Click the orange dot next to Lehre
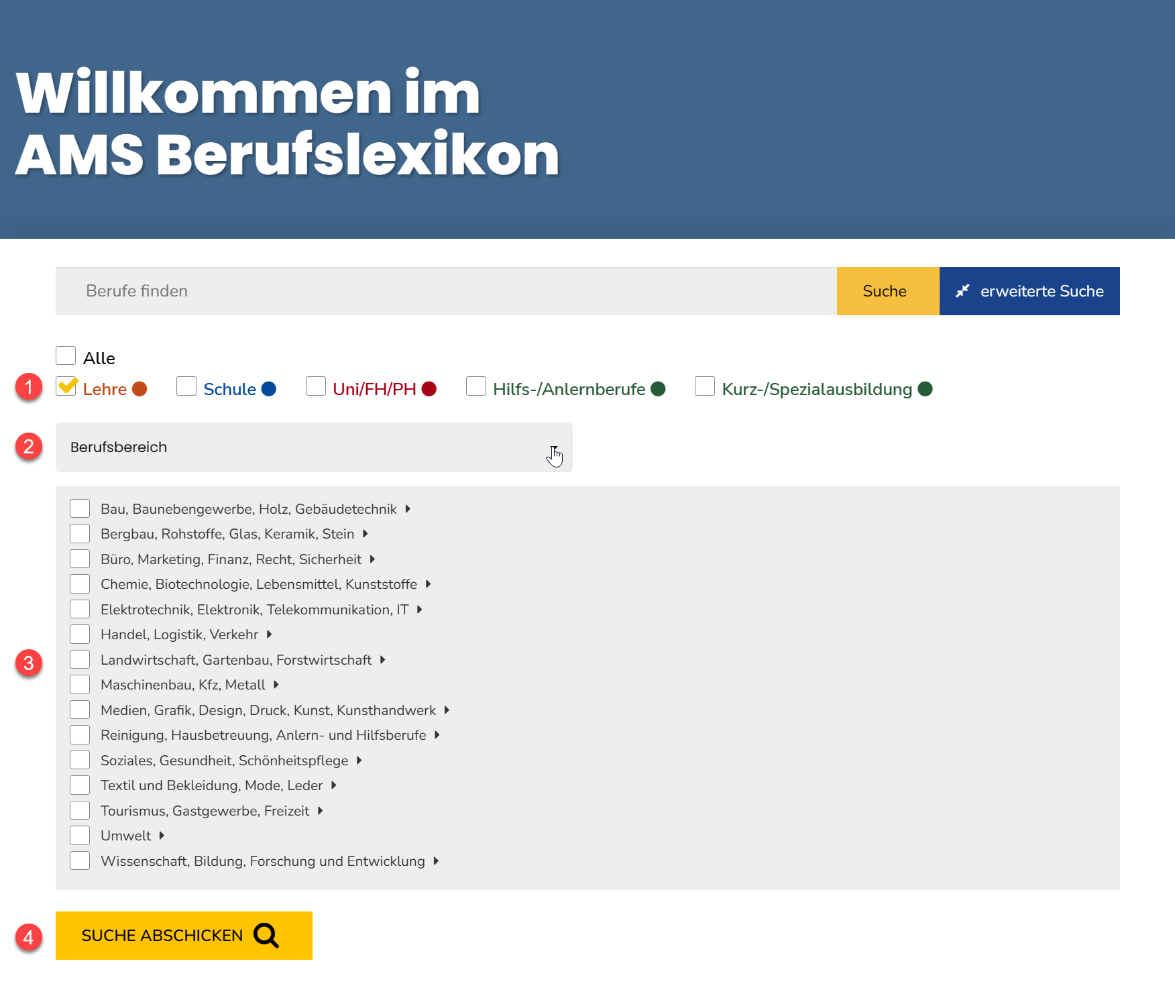This screenshot has width=1175, height=998. coord(139,389)
